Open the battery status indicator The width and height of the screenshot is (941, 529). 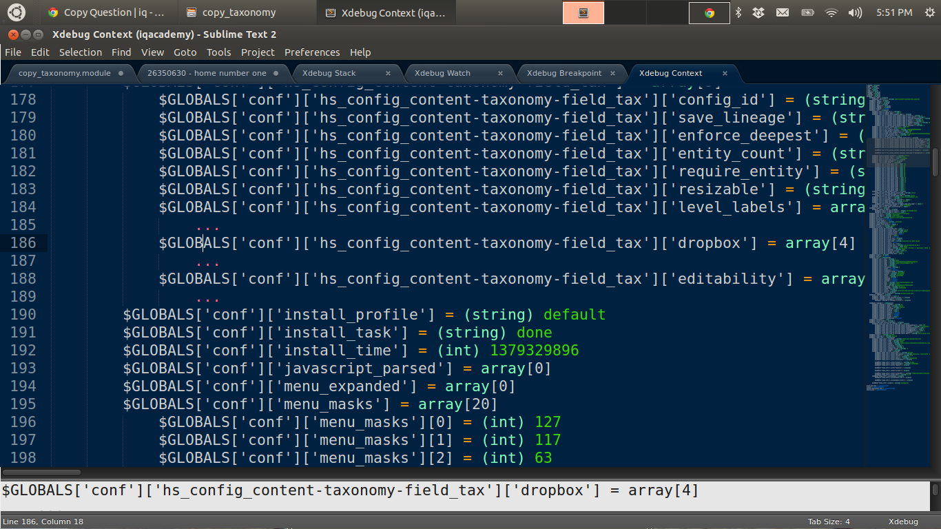pos(807,12)
